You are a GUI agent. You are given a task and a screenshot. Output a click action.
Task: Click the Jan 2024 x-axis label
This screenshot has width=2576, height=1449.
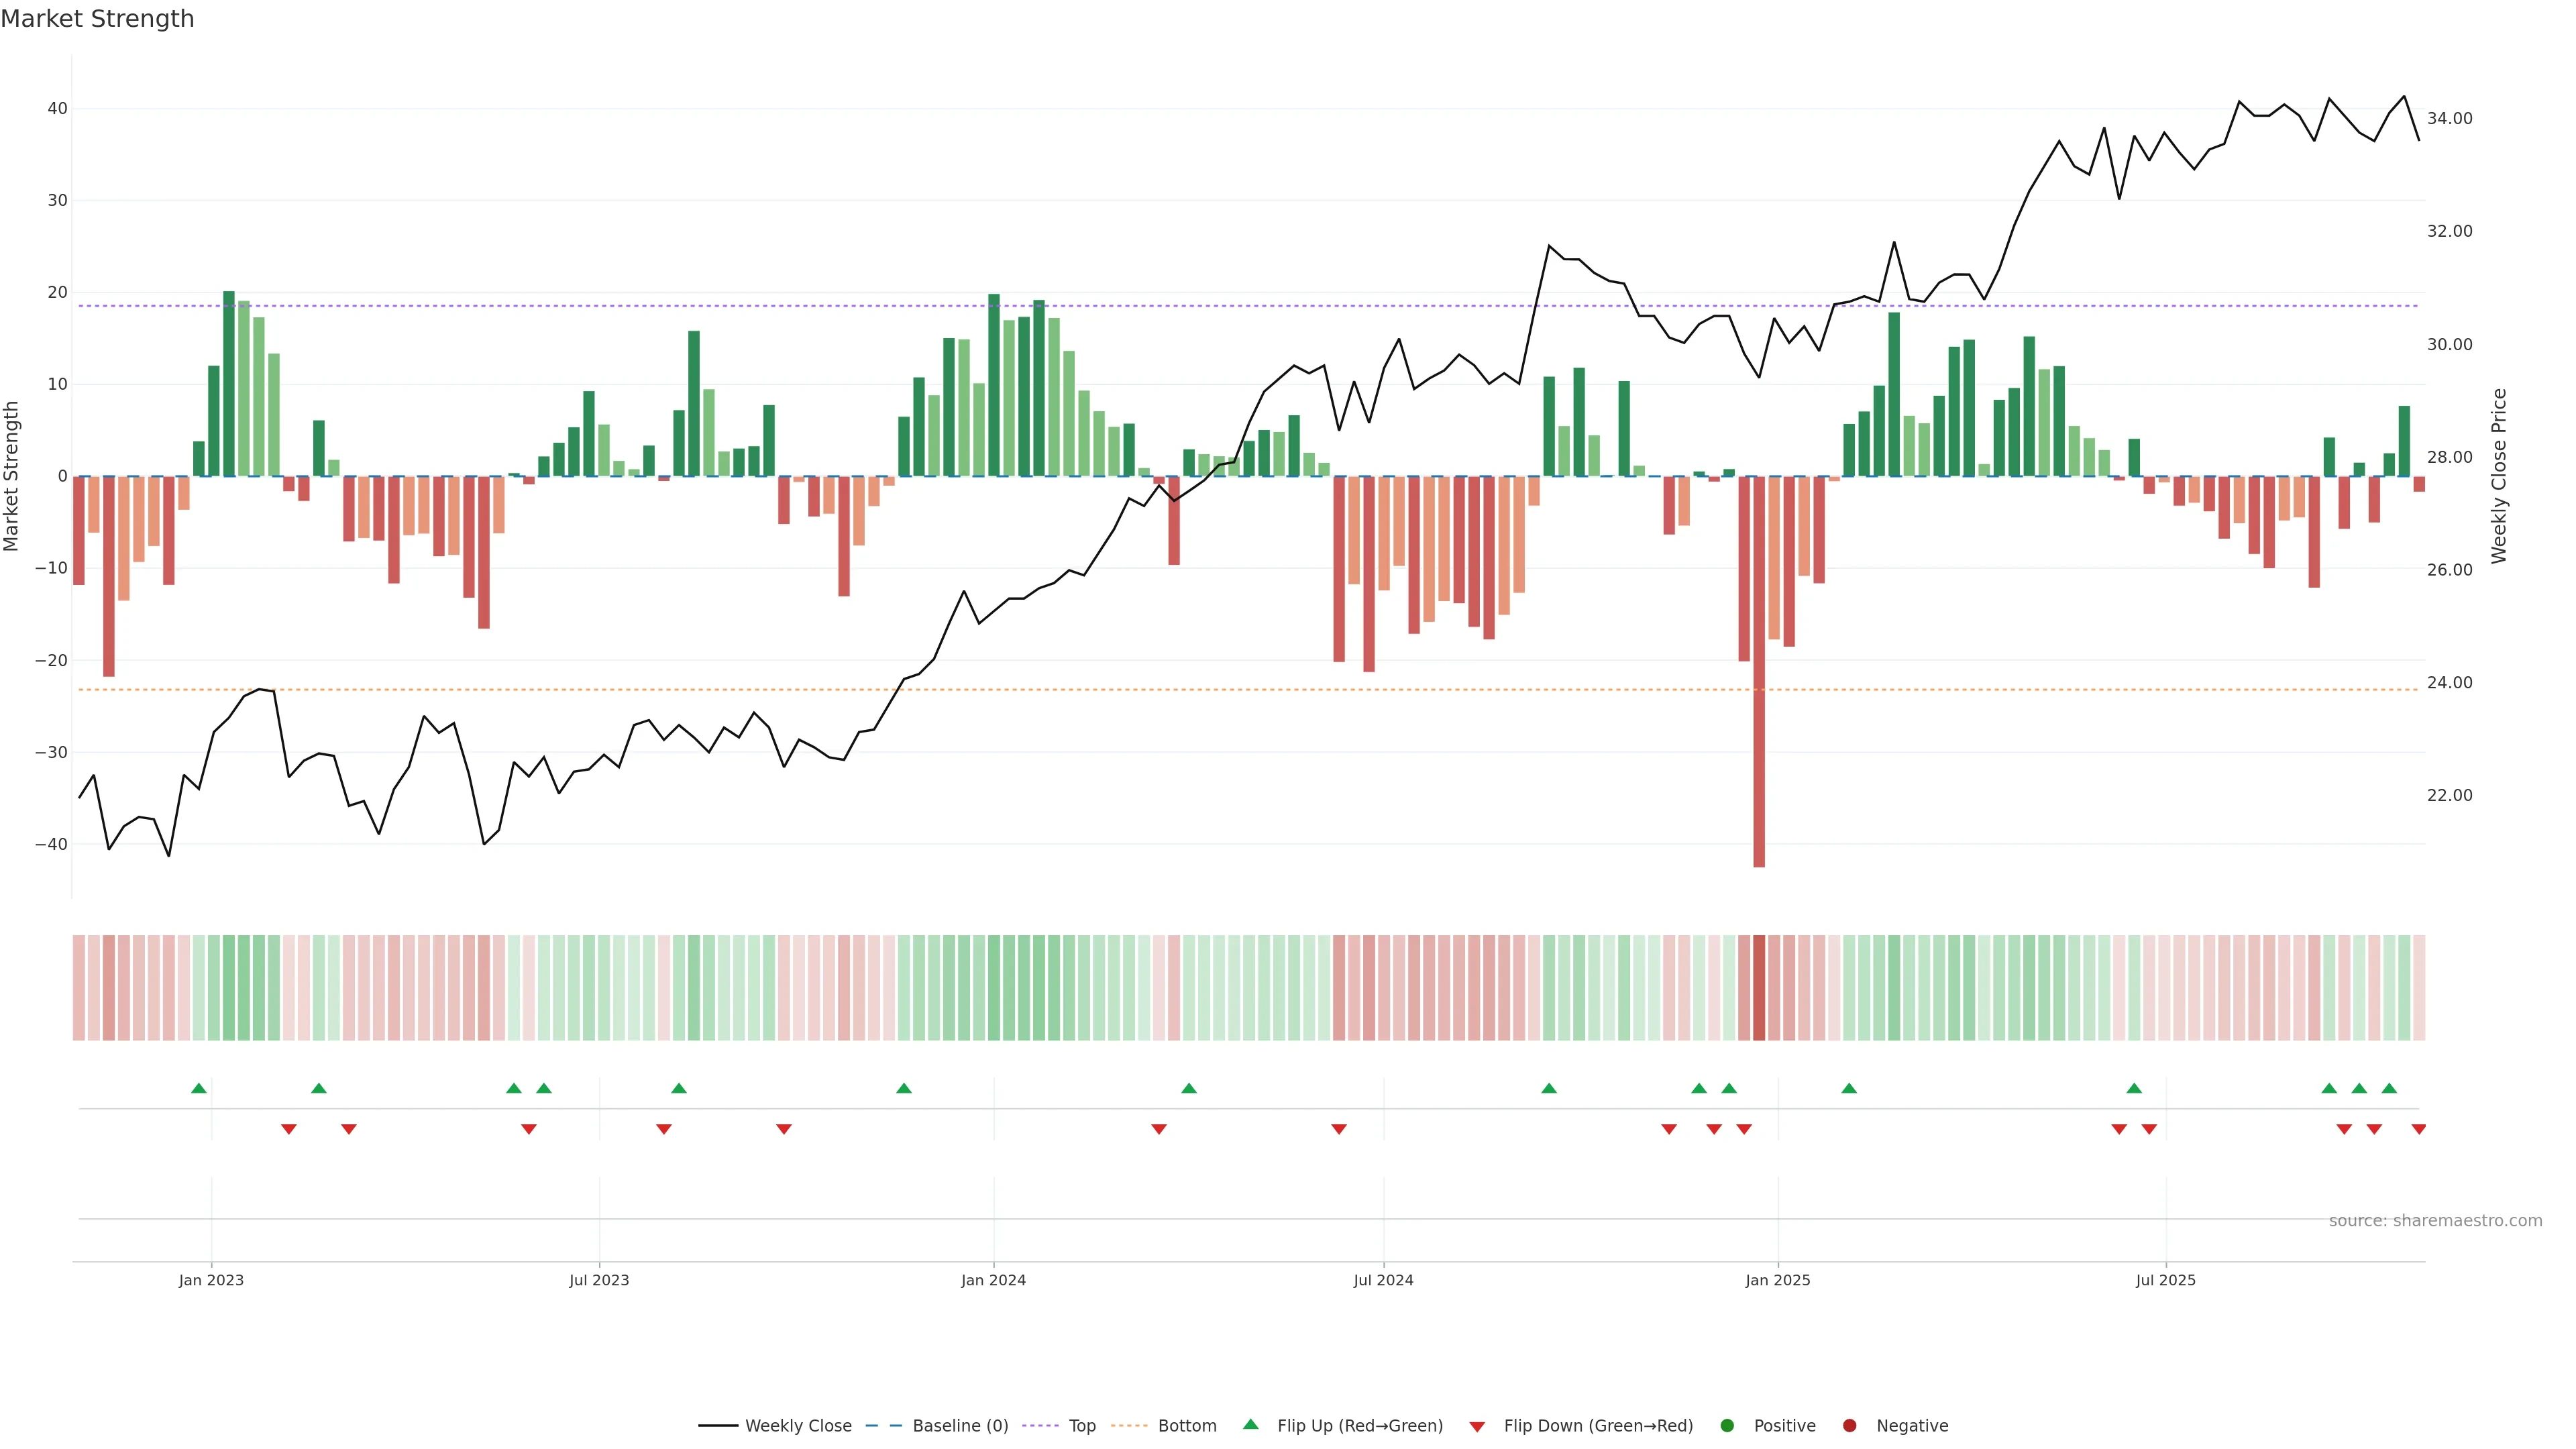(x=993, y=1280)
